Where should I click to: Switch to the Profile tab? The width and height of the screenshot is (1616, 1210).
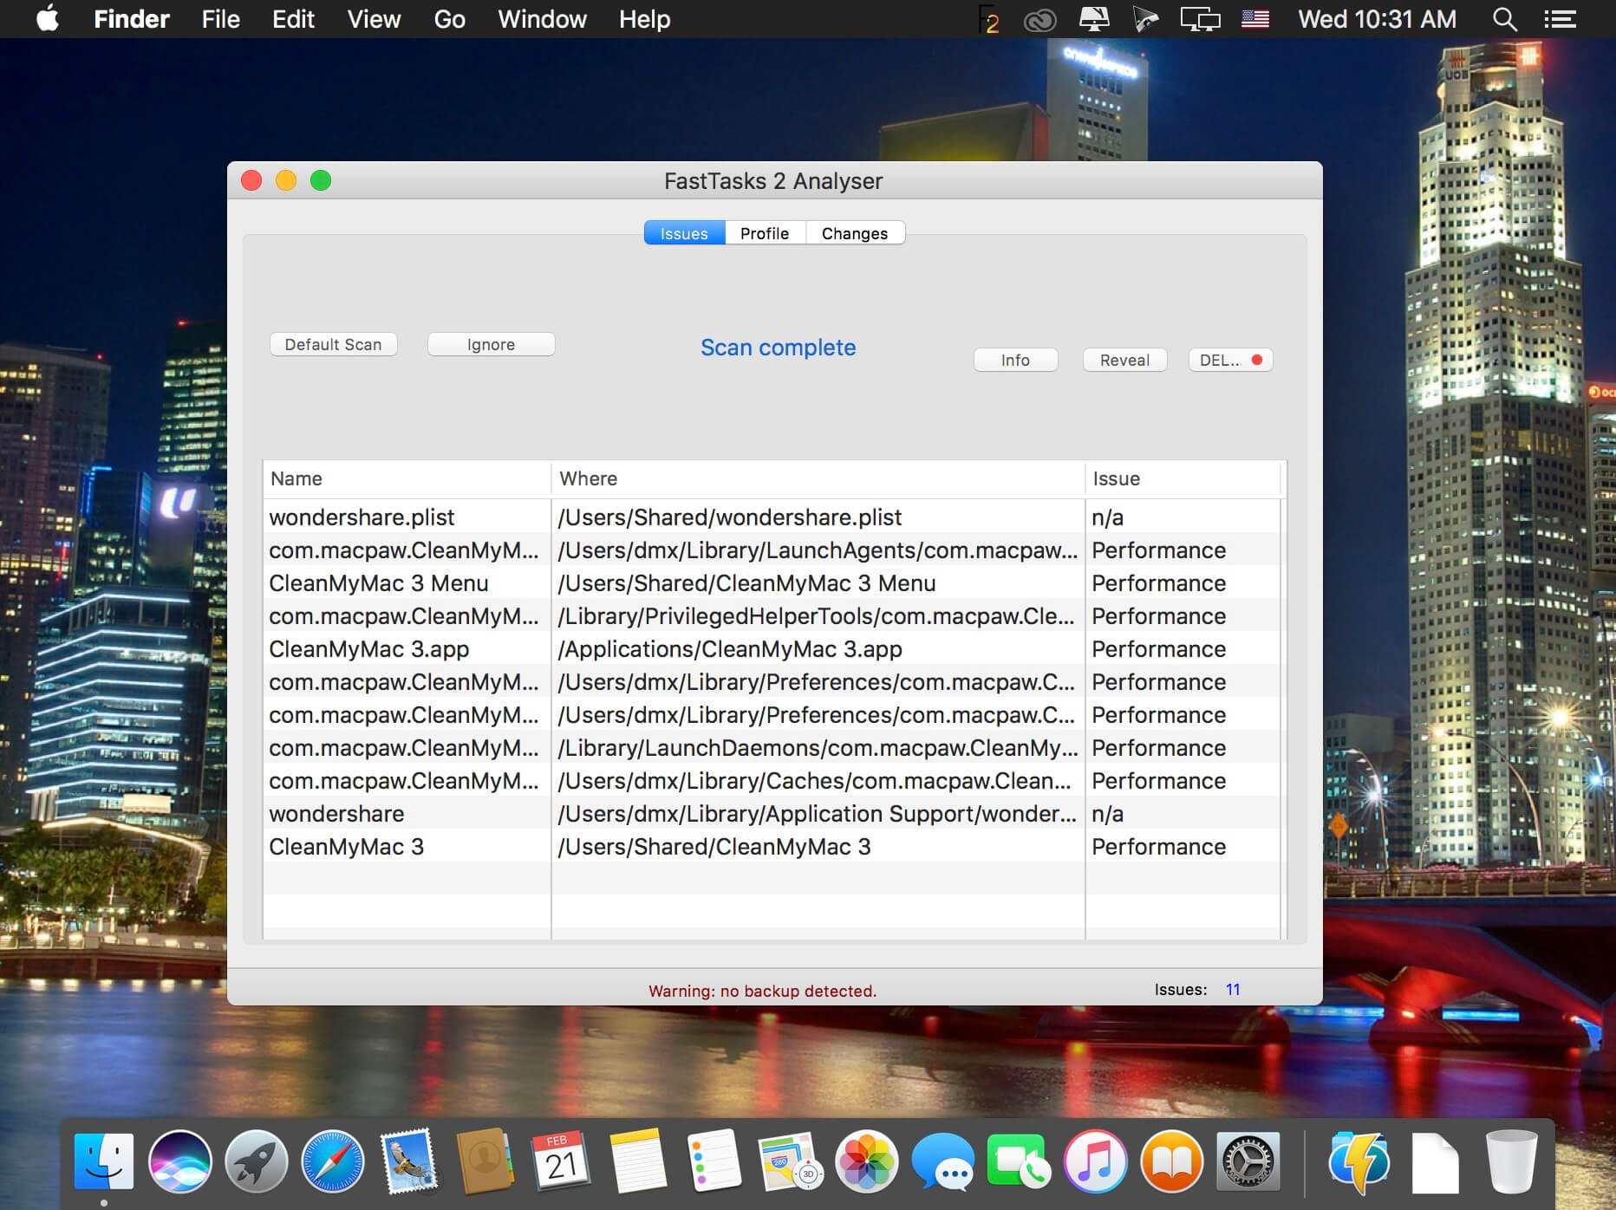[765, 233]
